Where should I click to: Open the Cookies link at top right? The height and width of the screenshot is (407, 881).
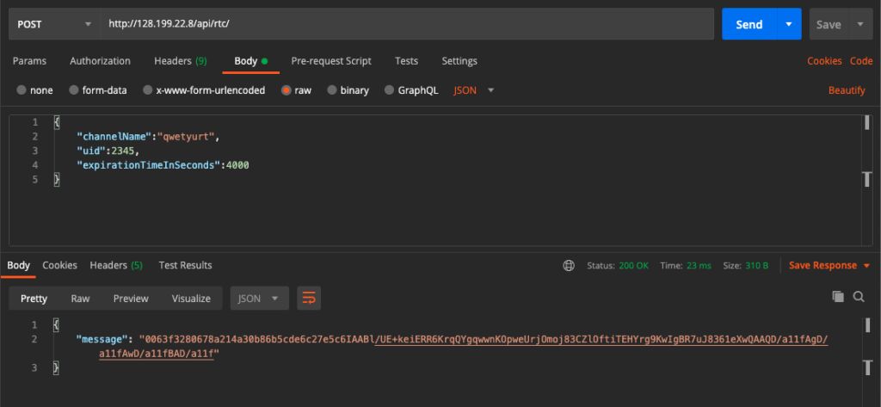point(824,61)
